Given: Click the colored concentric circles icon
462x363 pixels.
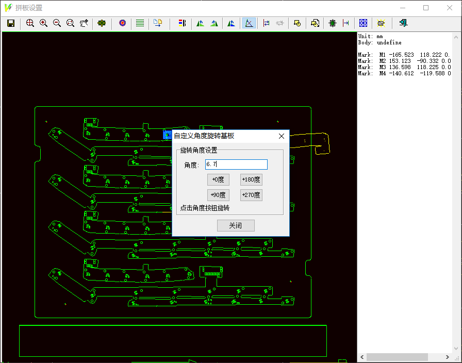Looking at the screenshot, I should tap(122, 23).
